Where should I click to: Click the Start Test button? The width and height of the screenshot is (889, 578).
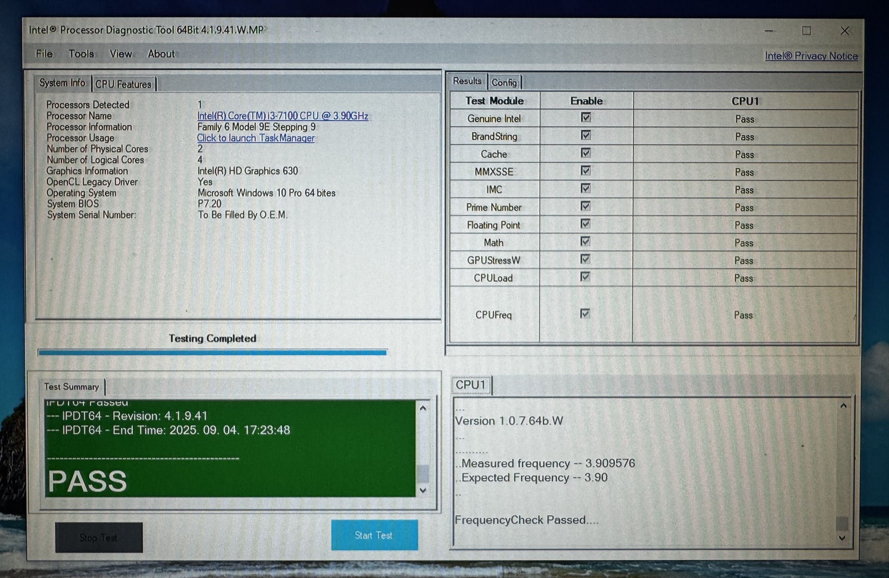(374, 535)
